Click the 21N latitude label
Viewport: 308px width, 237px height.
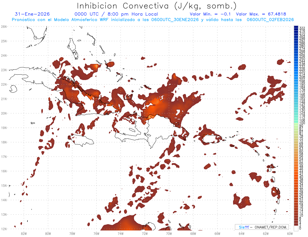pos(4,99)
